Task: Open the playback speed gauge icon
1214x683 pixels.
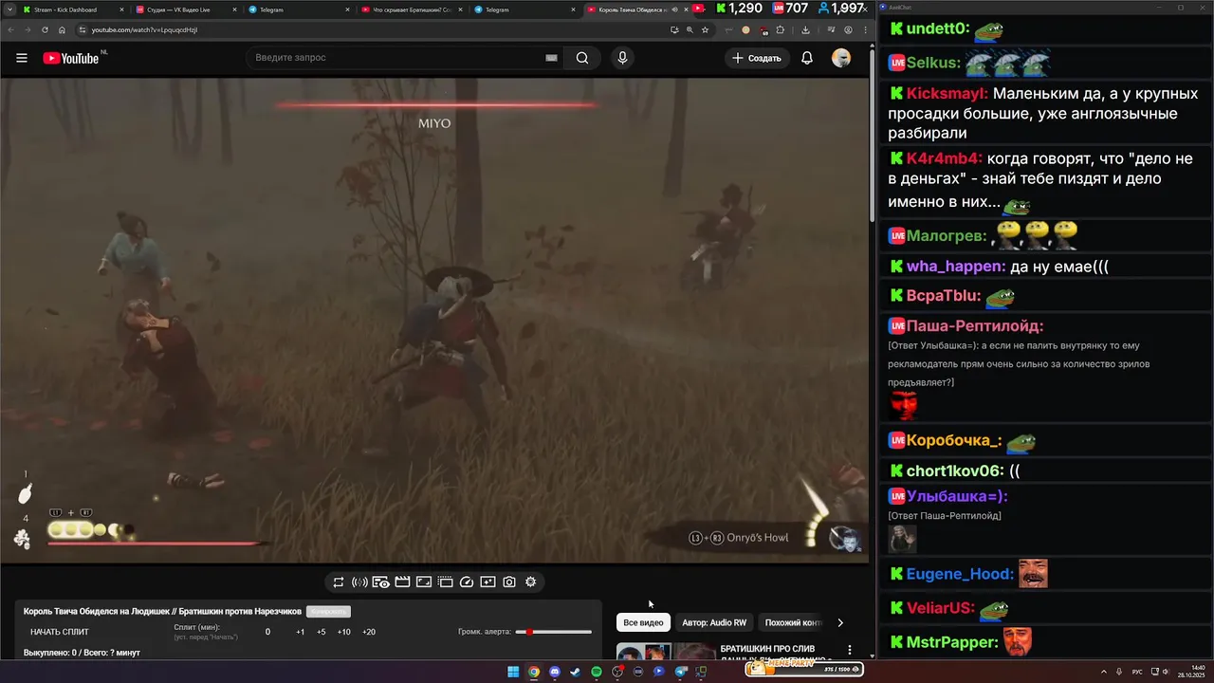Action: pyautogui.click(x=466, y=581)
